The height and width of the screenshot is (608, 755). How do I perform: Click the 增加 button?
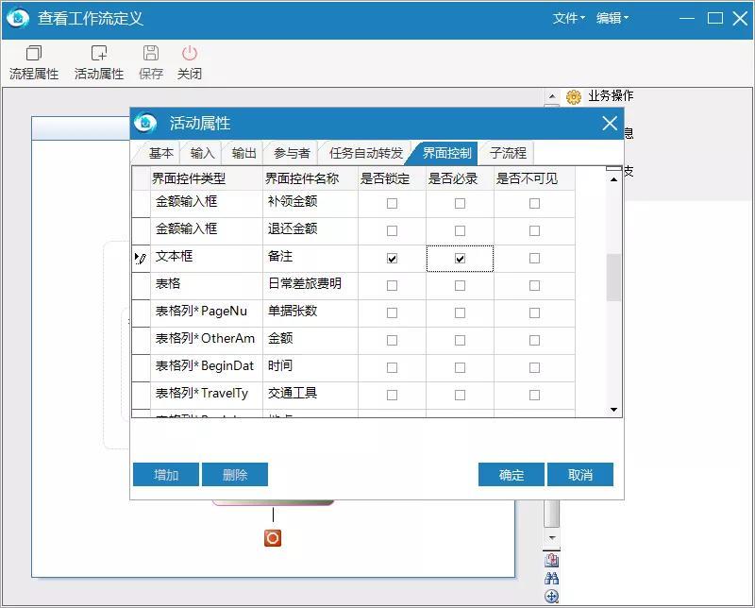coord(166,475)
